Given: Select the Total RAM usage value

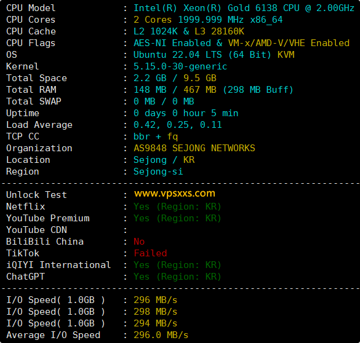Looking at the screenshot, I should tap(214, 90).
